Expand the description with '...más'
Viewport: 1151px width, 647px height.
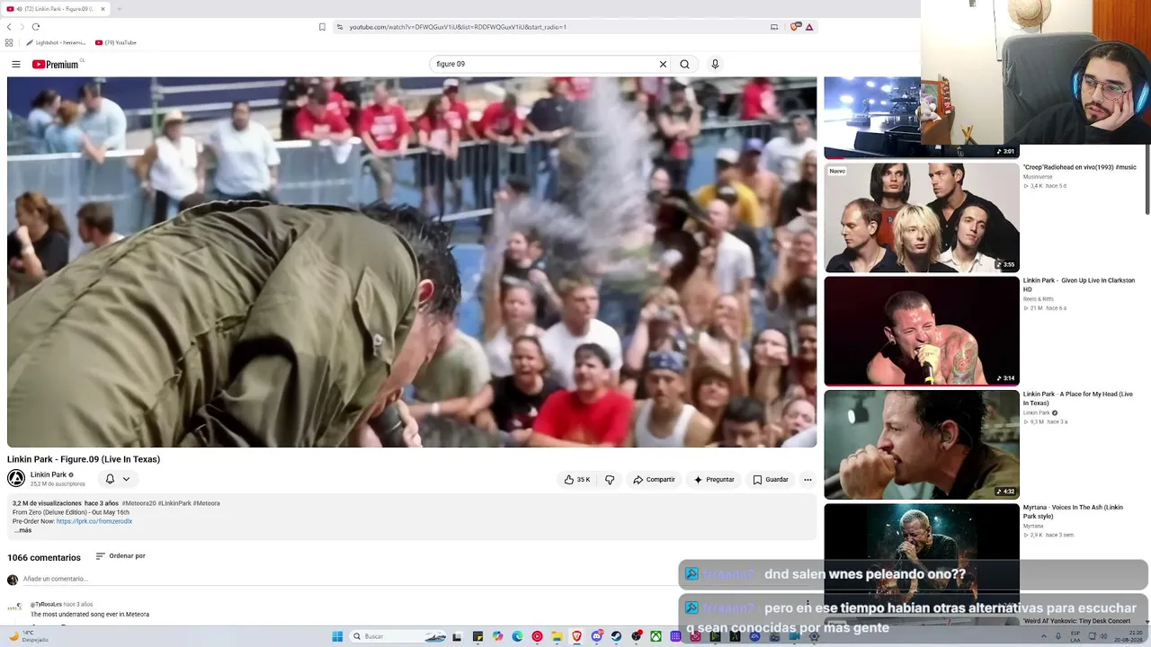pos(22,530)
